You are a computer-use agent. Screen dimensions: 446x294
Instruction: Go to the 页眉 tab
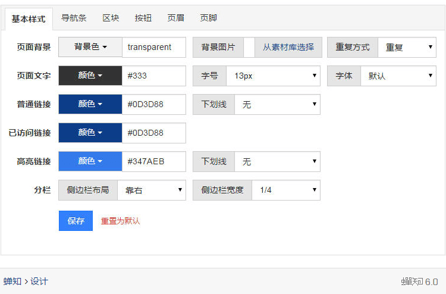tap(175, 18)
